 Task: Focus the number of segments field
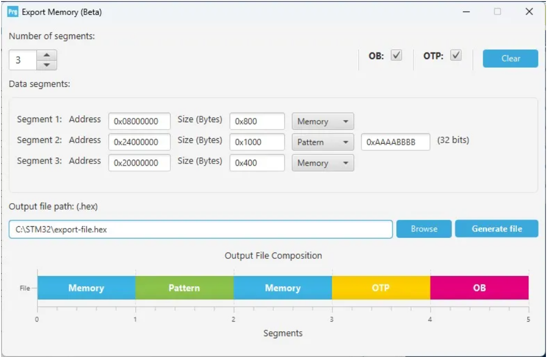[x=23, y=60]
